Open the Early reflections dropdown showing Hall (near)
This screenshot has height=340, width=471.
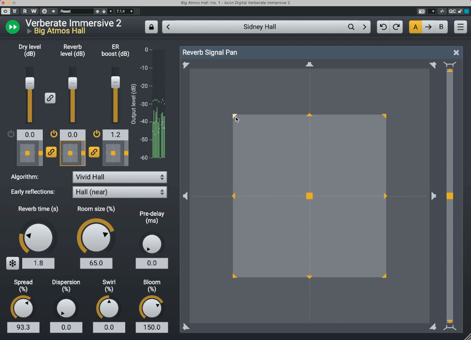119,192
